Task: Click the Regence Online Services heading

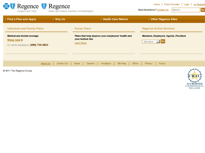Action: click(158, 29)
